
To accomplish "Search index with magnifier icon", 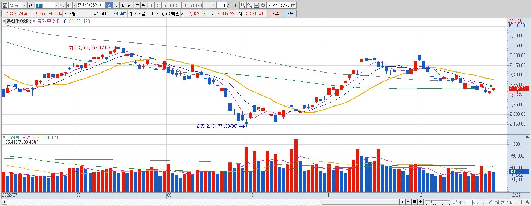I will point(62,5).
